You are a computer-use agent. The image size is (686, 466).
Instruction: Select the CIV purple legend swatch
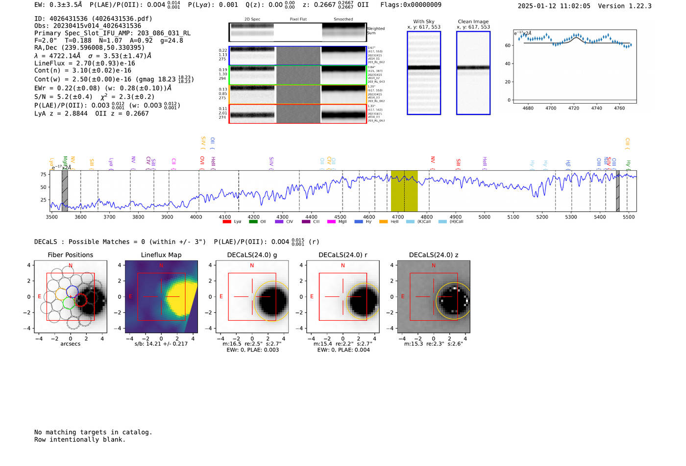(x=279, y=222)
